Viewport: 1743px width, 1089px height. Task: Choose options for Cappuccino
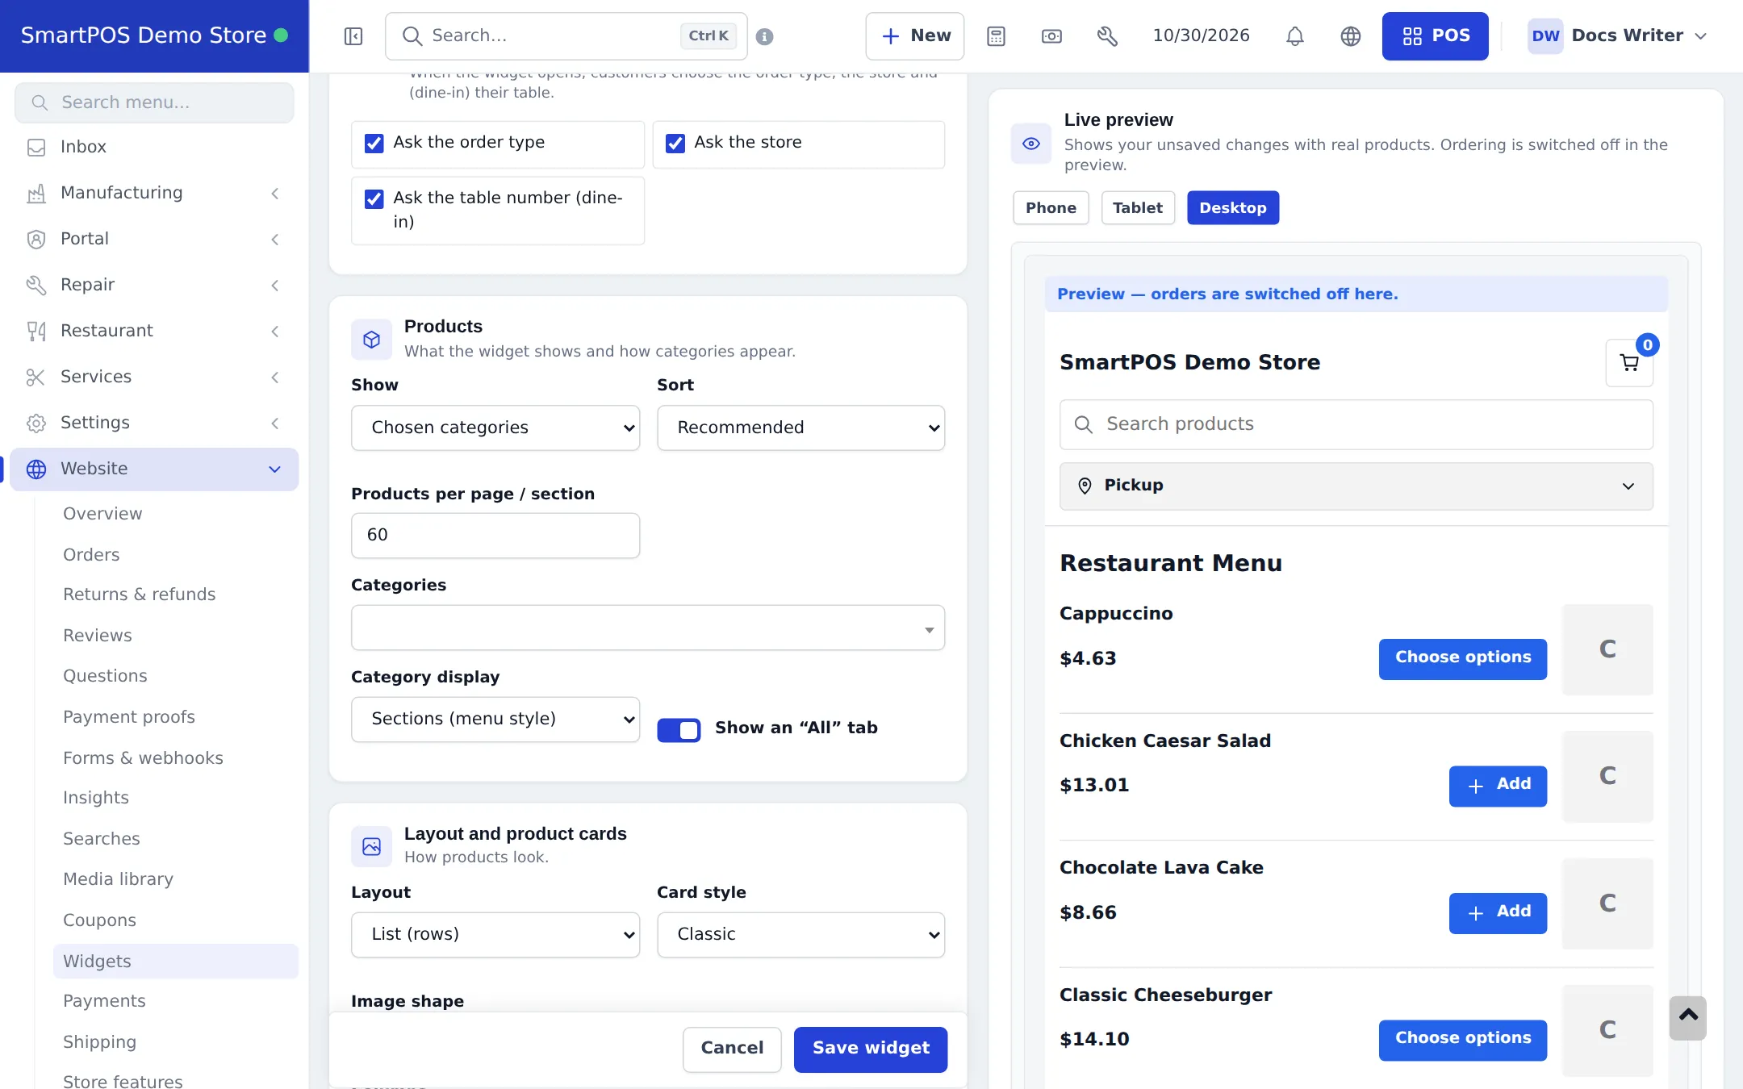click(1462, 659)
